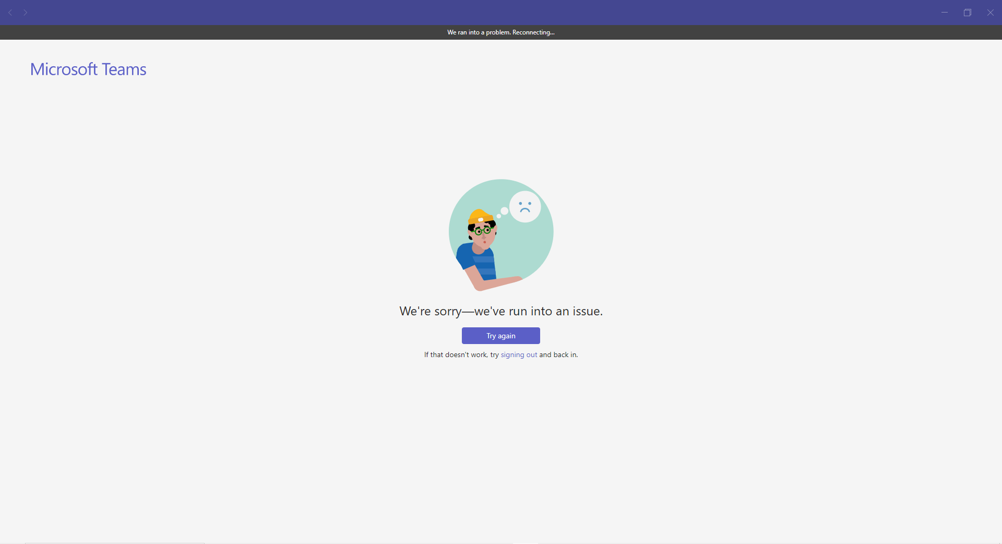
Task: Close the Teams window
Action: pyautogui.click(x=991, y=13)
